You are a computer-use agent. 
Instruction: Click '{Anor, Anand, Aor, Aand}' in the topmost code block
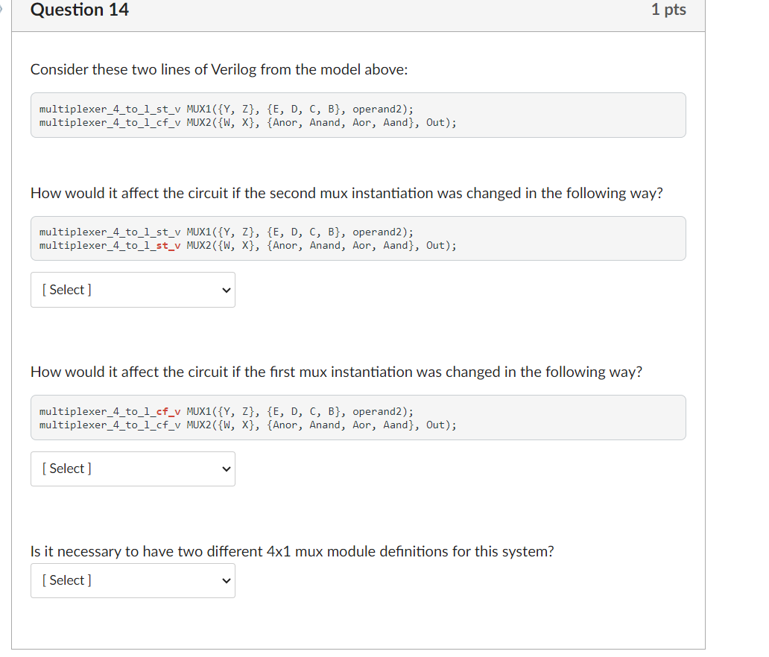tap(341, 122)
